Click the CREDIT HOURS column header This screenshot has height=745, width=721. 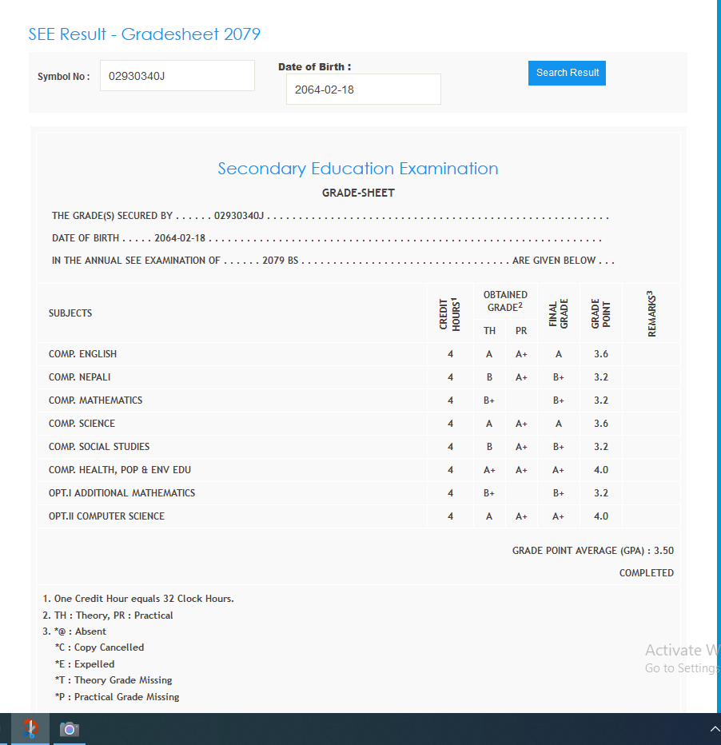coord(450,313)
